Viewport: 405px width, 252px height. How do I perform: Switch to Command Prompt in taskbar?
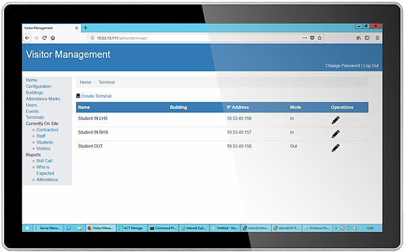coord(163,228)
